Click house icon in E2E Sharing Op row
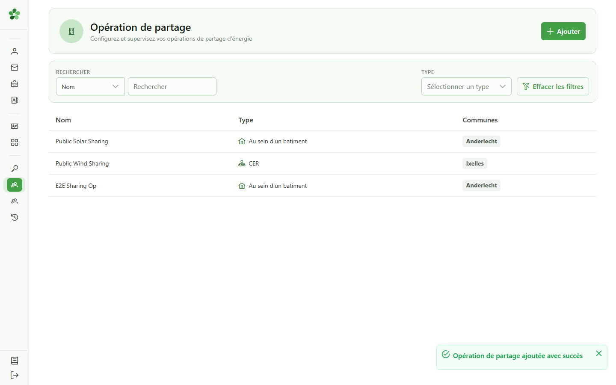Image resolution: width=616 pixels, height=385 pixels. 242,186
